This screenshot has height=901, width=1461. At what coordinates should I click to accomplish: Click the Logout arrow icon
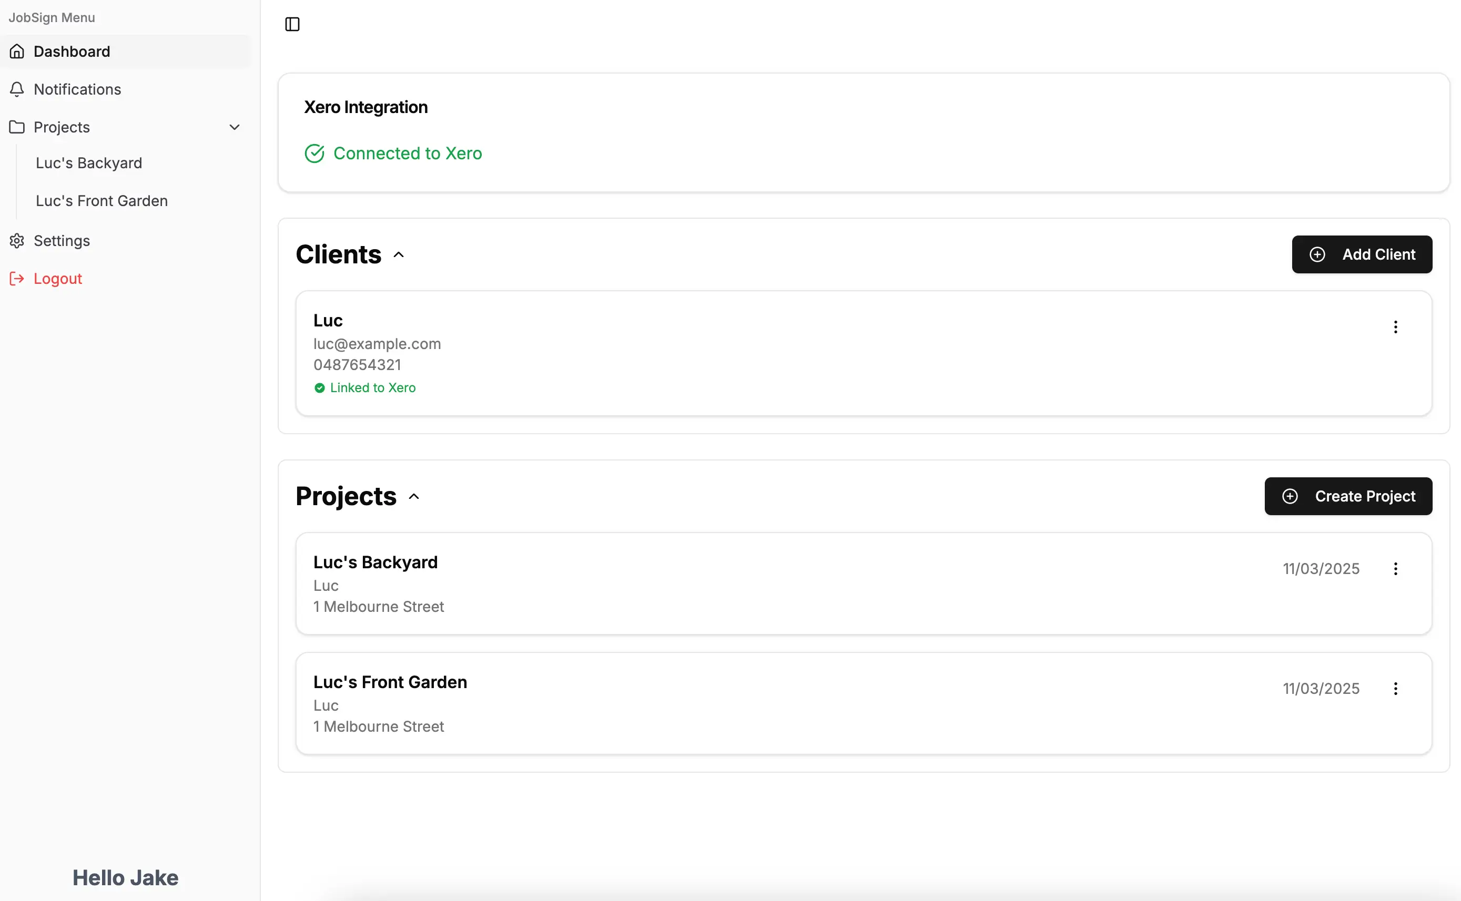point(17,279)
